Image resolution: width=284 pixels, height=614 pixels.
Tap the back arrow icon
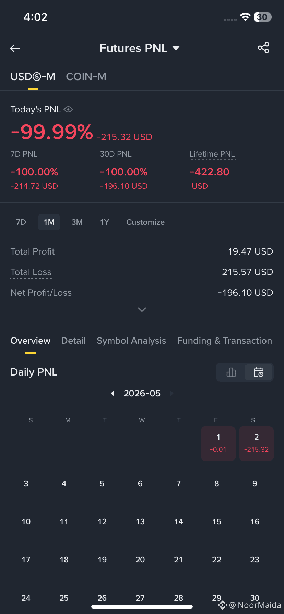point(15,48)
